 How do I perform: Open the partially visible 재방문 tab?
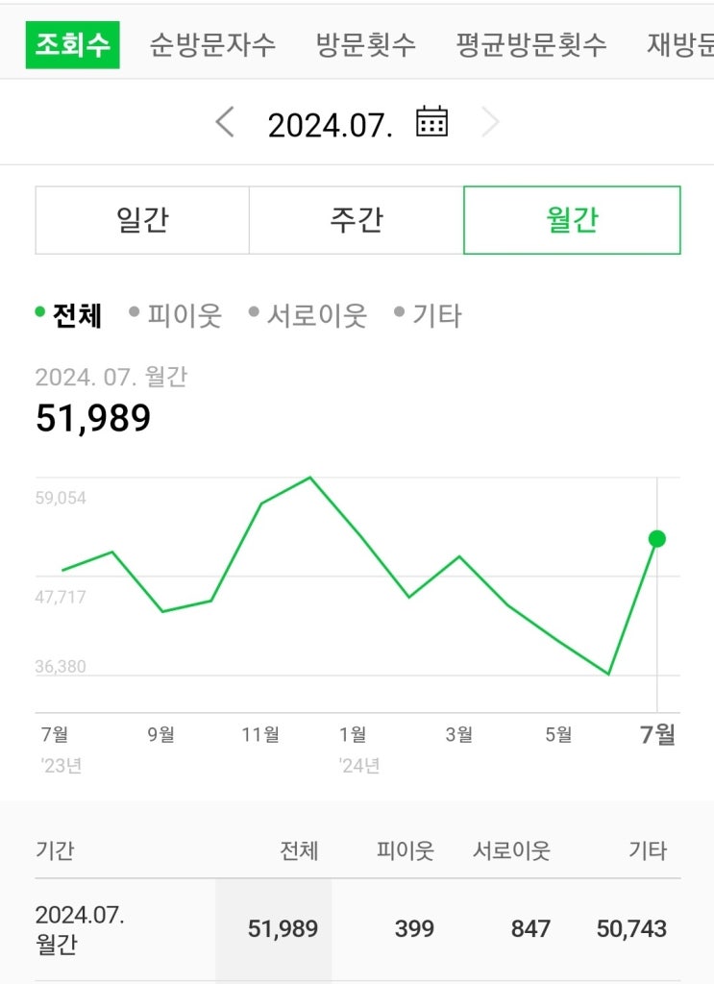[680, 45]
